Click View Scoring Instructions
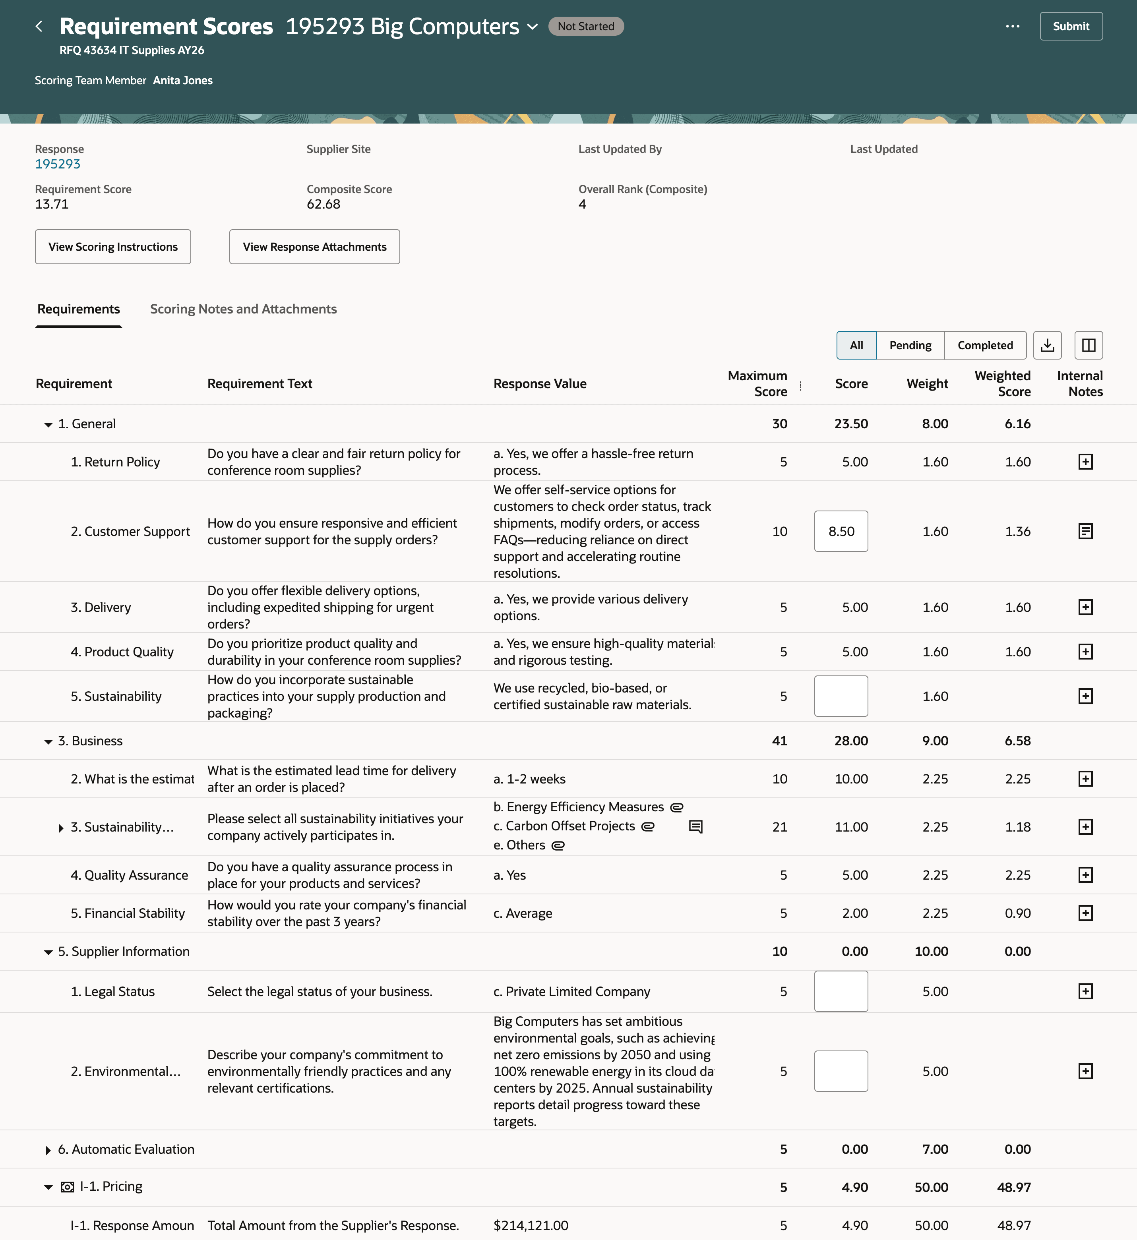The width and height of the screenshot is (1137, 1240). (112, 247)
